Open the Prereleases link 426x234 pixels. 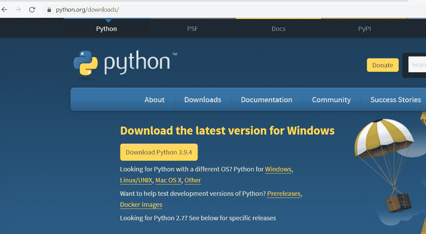point(284,194)
